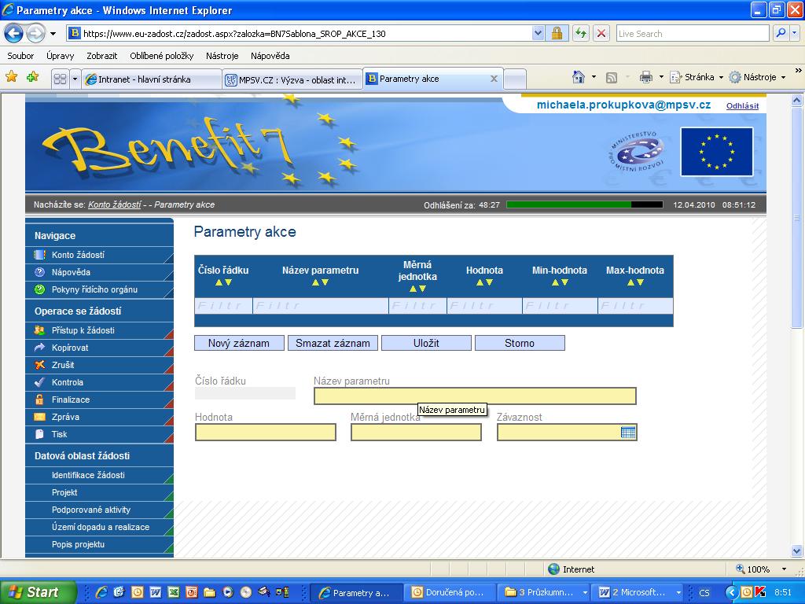Switch to MPSV.CZ Výzva tab

pyautogui.click(x=292, y=79)
